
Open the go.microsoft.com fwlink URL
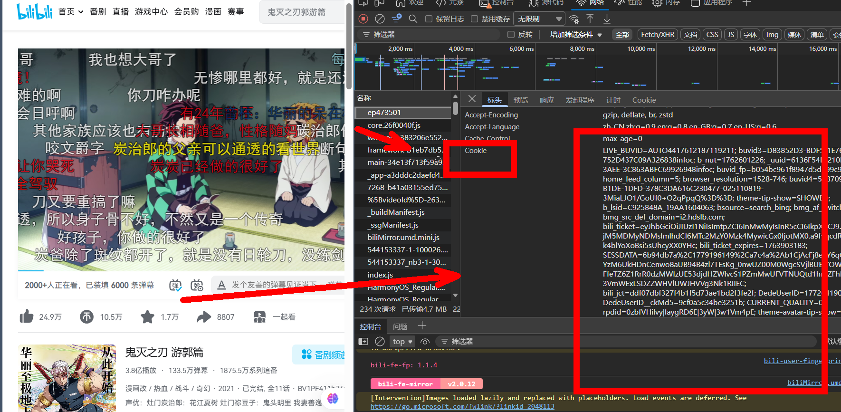coord(462,406)
